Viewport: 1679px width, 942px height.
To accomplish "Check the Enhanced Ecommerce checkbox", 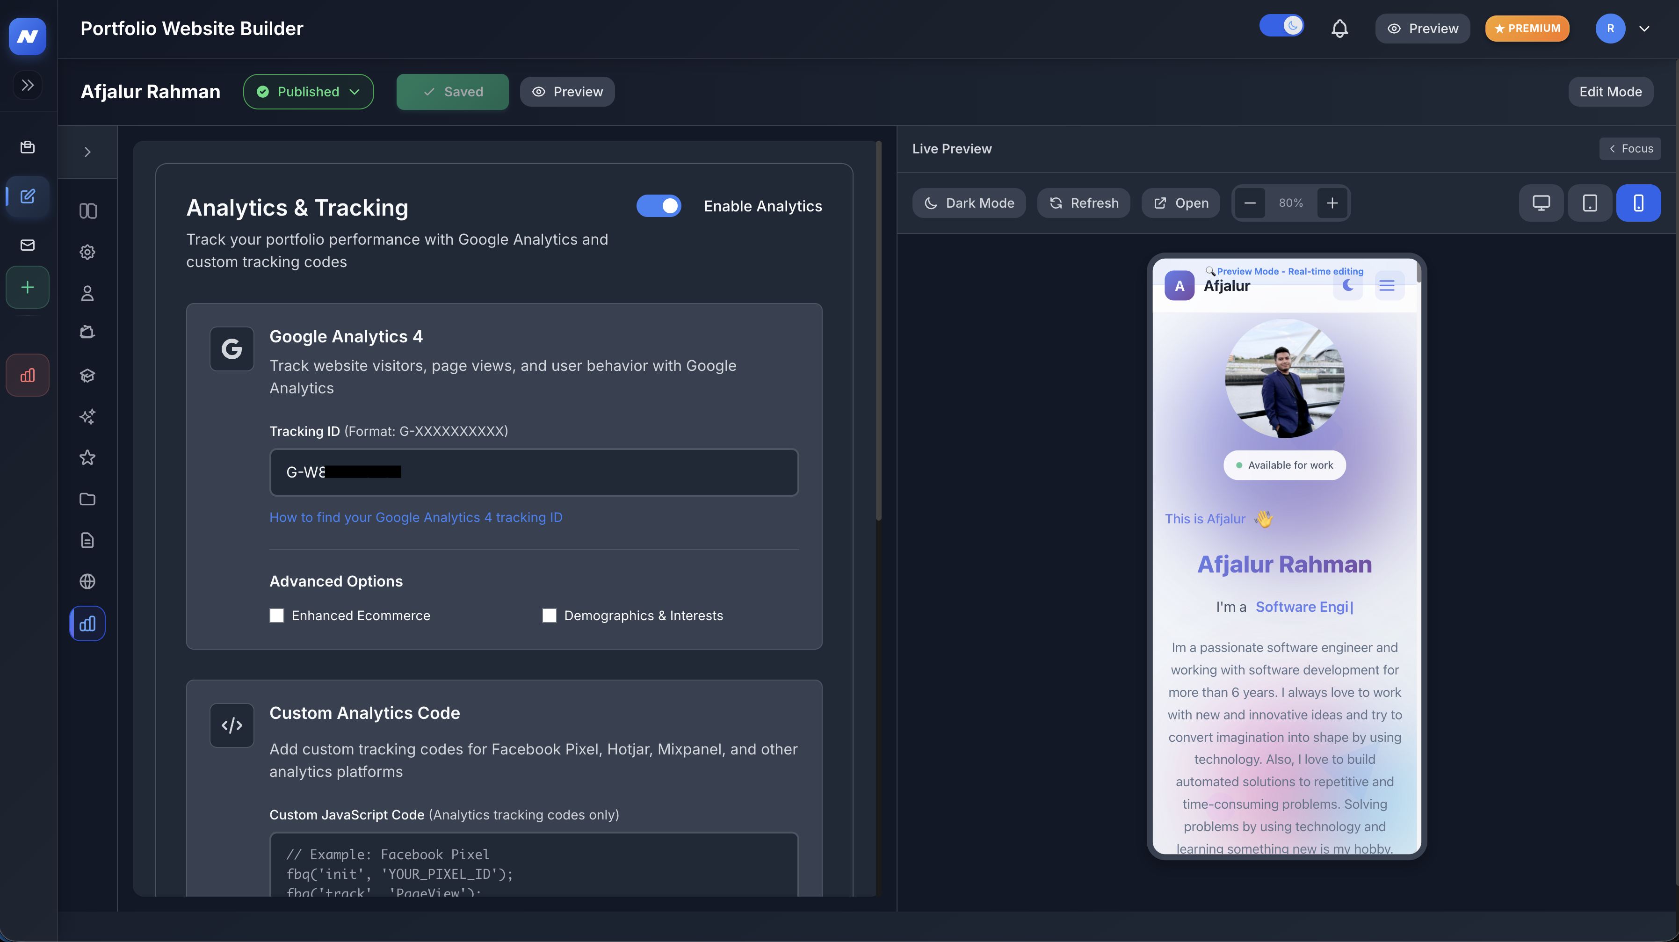I will tap(277, 616).
